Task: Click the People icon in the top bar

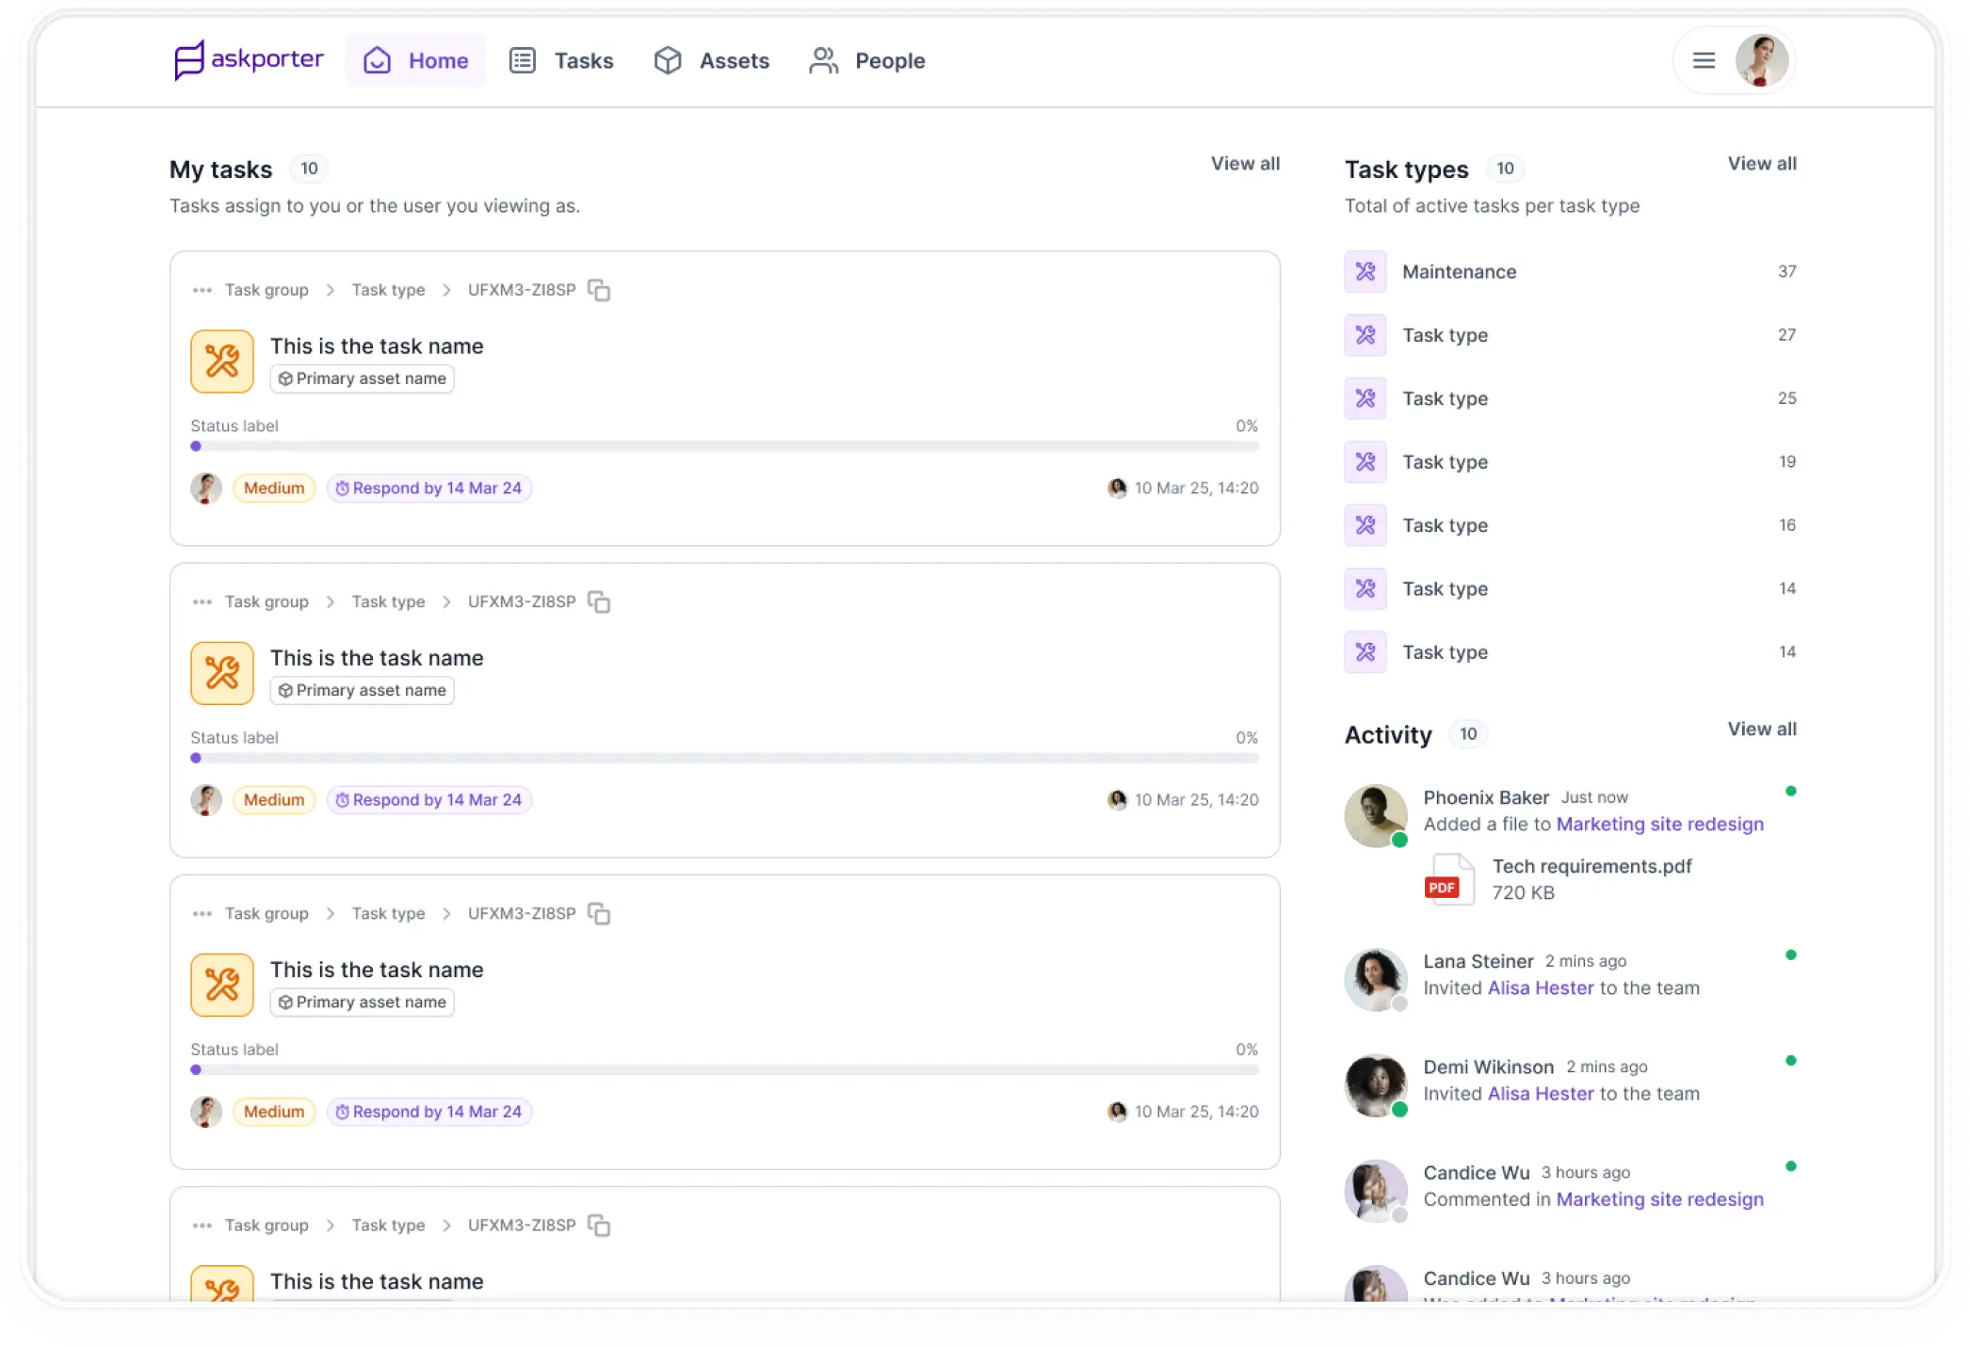Action: pos(823,60)
